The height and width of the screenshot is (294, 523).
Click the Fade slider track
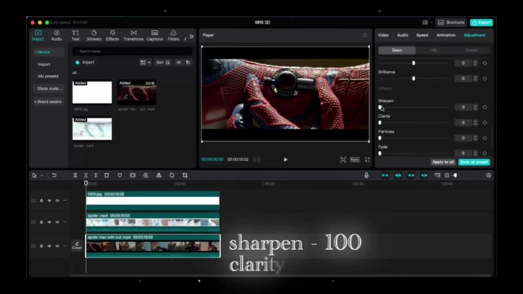(x=413, y=154)
